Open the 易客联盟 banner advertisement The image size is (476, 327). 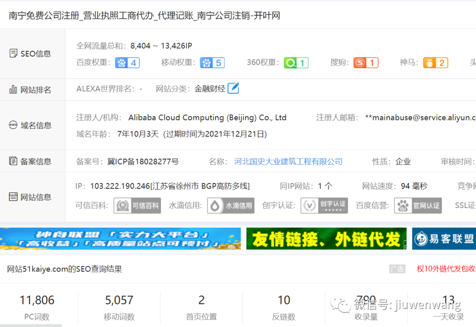(444, 239)
